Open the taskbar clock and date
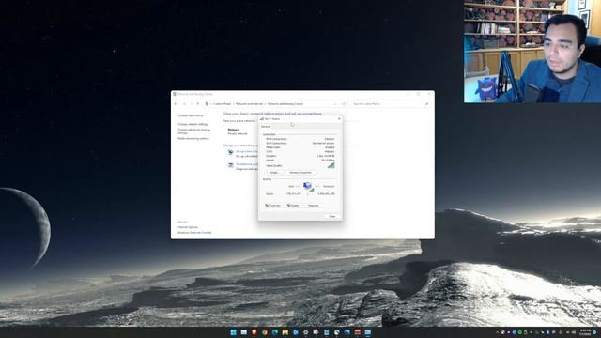This screenshot has height=338, width=601. point(585,332)
